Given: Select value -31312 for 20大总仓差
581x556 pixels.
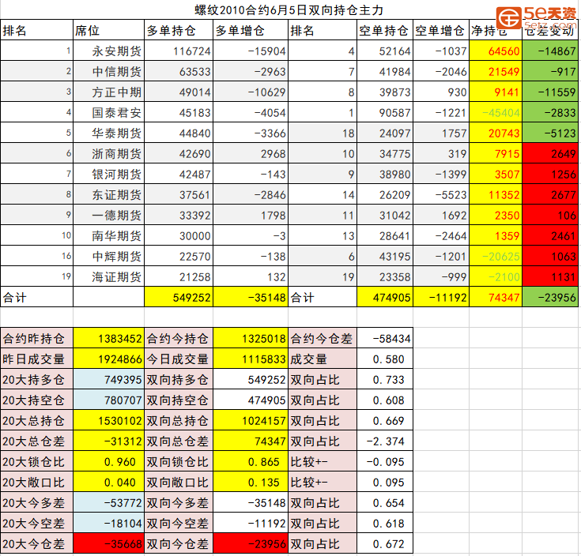Looking at the screenshot, I should tap(108, 441).
